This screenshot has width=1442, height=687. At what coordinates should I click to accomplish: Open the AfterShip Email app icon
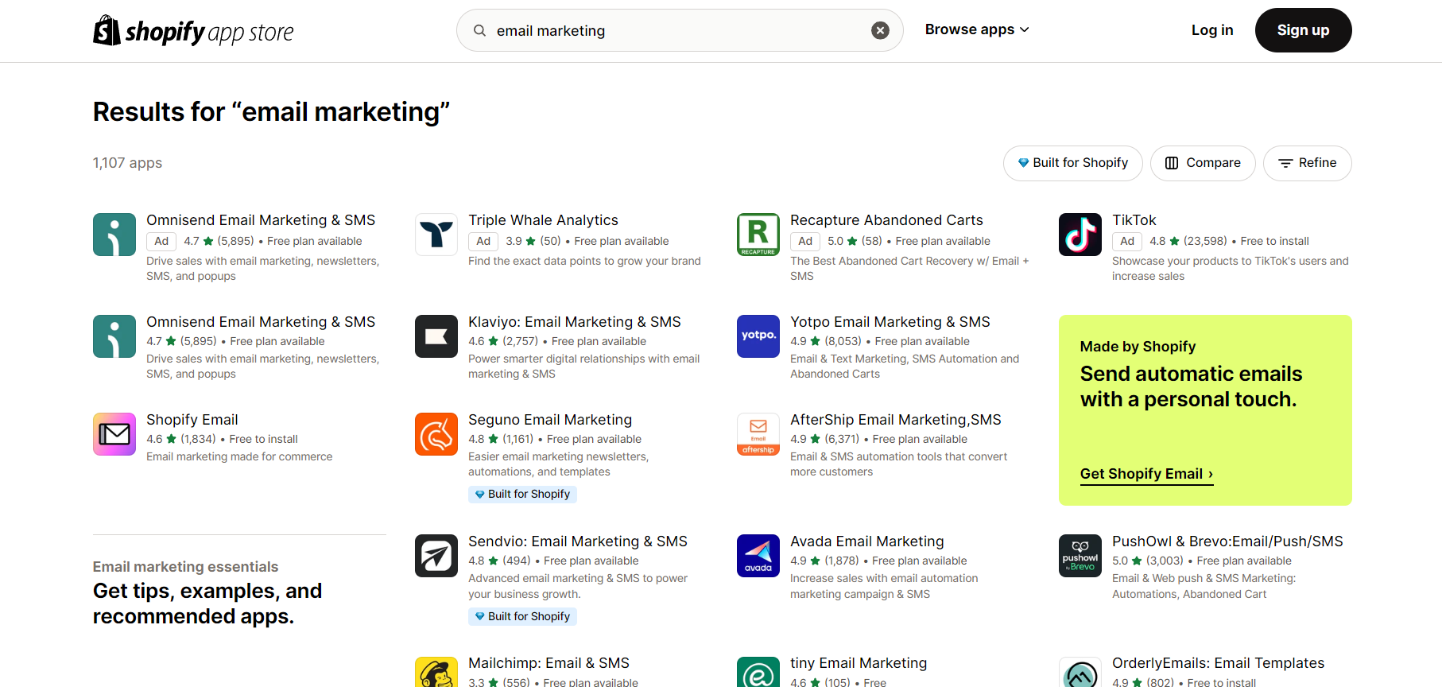758,434
